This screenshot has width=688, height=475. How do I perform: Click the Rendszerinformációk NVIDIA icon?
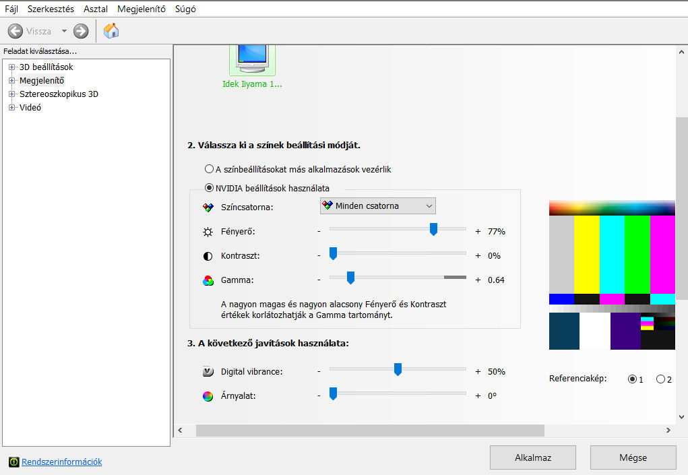(14, 462)
